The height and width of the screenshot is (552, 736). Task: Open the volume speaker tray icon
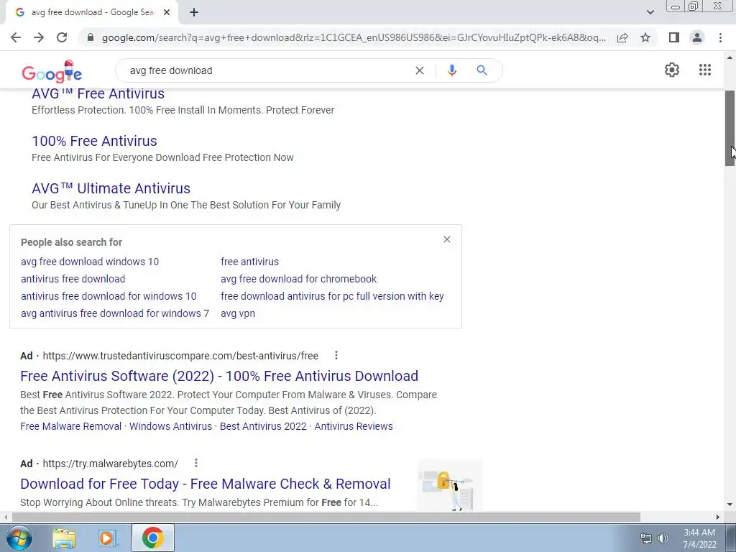click(663, 538)
